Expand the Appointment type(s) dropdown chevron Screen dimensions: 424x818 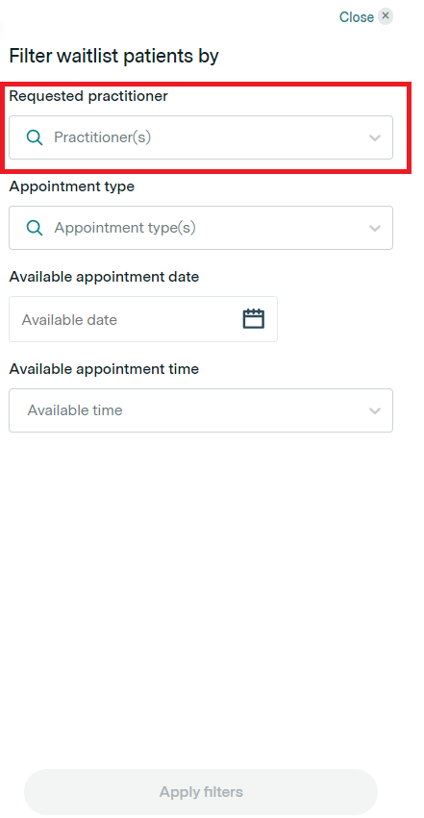[374, 229]
